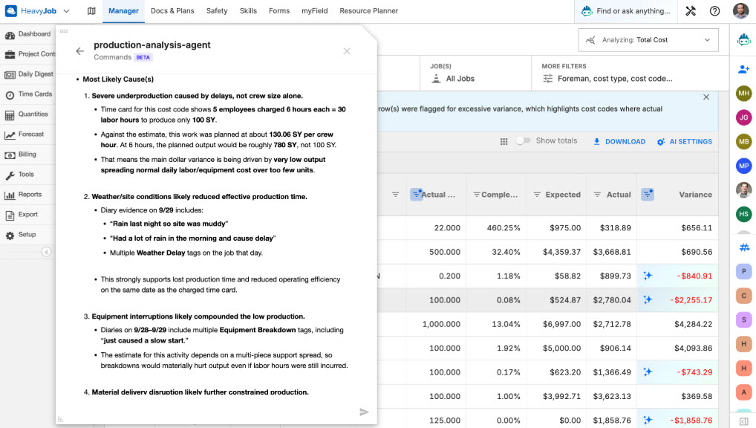
Task: Toggle the active filter on Variance column
Action: tap(648, 195)
